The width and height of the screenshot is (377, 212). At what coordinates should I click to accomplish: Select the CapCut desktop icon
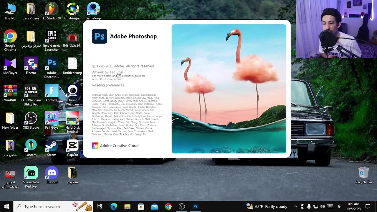coord(72,148)
